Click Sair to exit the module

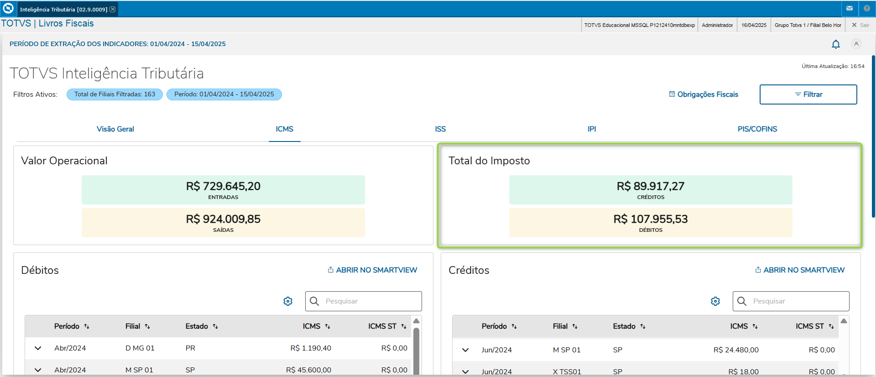[860, 25]
